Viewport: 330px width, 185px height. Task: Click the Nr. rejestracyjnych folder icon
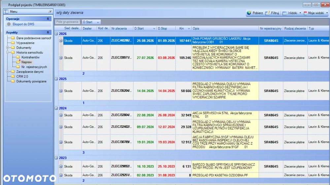(18, 67)
